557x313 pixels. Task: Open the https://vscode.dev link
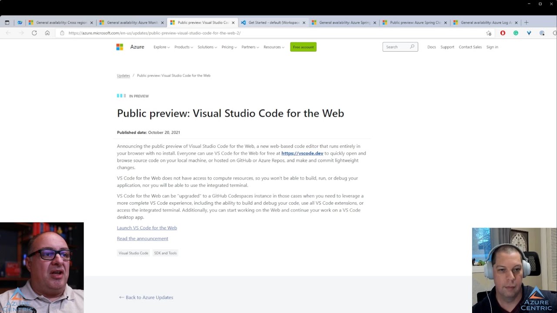[302, 153]
